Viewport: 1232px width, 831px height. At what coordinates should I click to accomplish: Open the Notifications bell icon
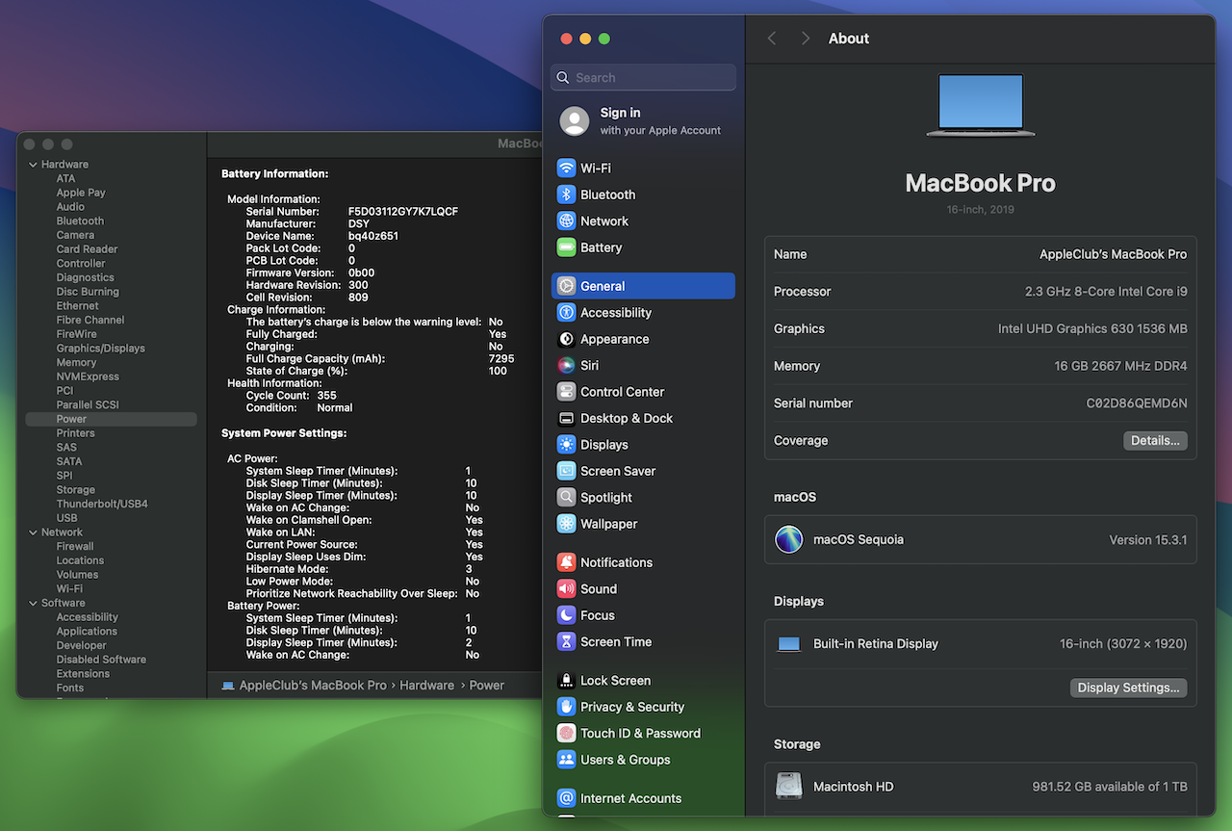pos(566,562)
